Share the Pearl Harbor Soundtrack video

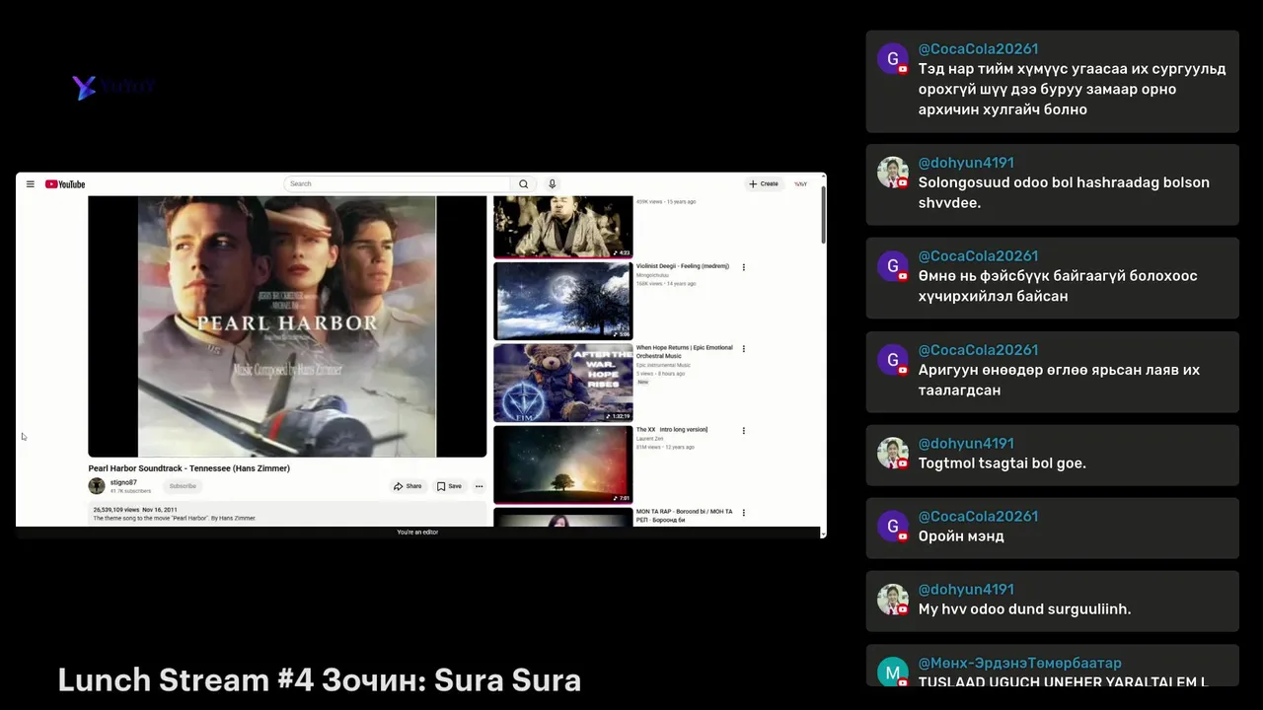(x=408, y=486)
